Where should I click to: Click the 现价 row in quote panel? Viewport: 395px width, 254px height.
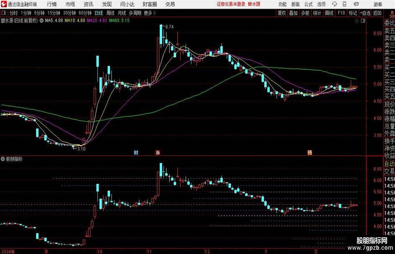390,104
